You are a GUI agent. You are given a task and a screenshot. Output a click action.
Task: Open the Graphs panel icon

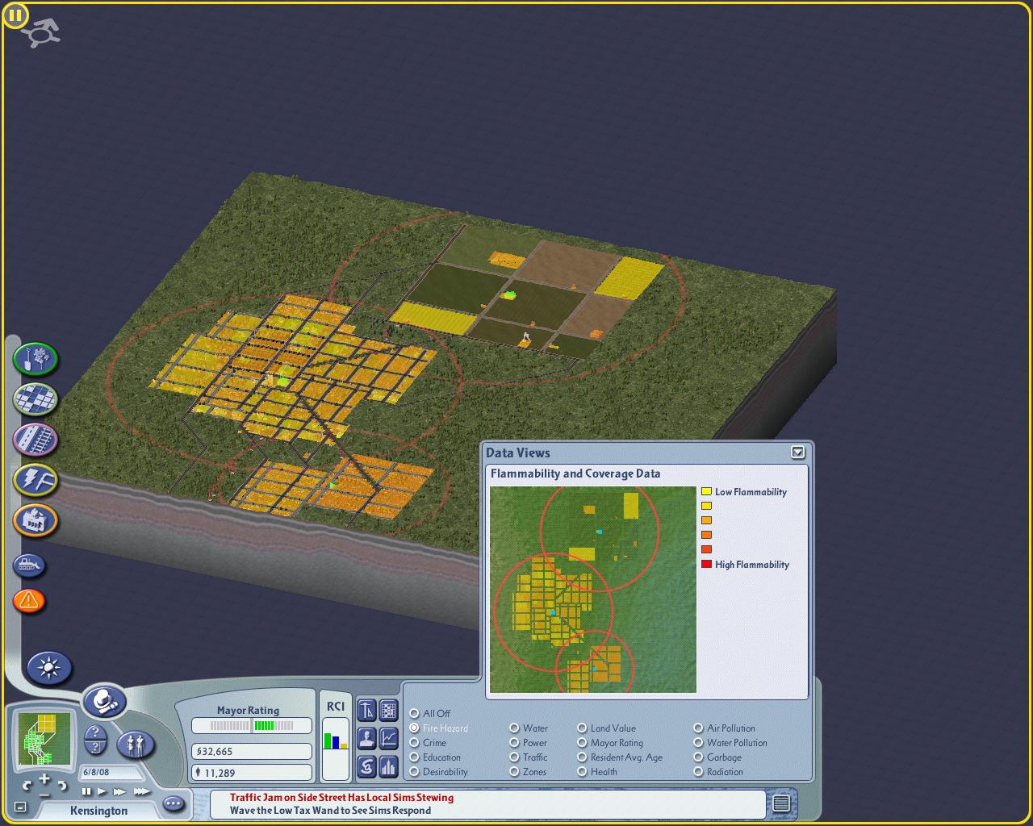389,737
